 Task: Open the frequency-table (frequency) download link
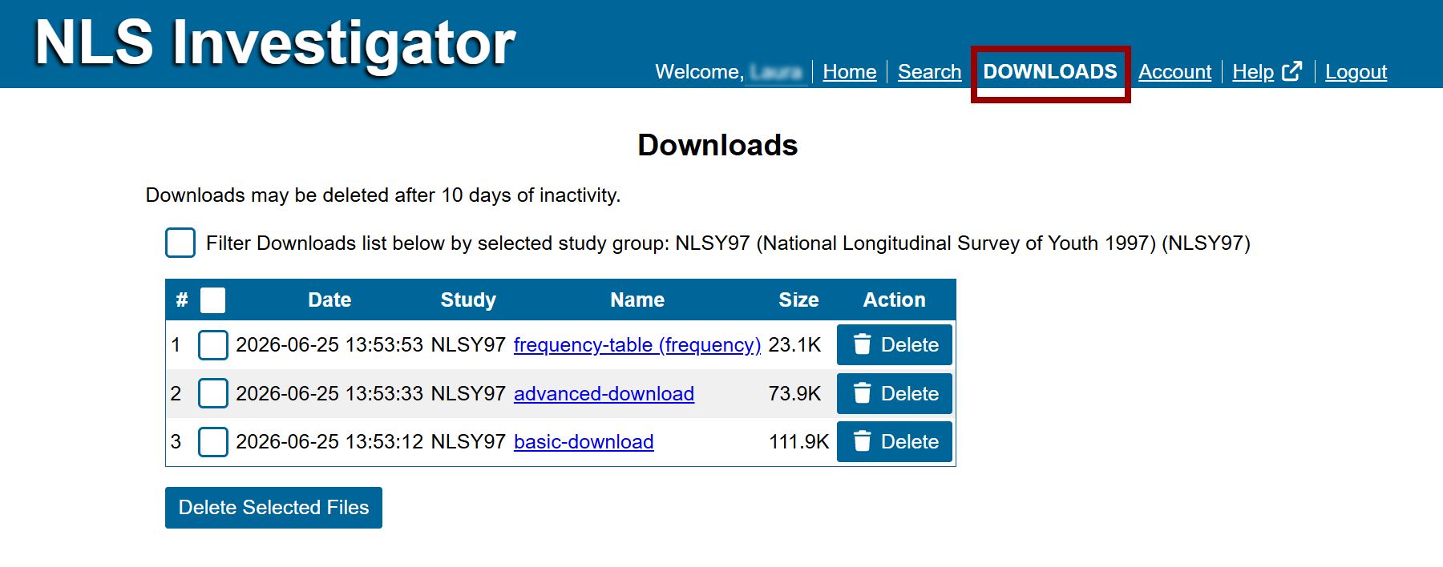[637, 345]
